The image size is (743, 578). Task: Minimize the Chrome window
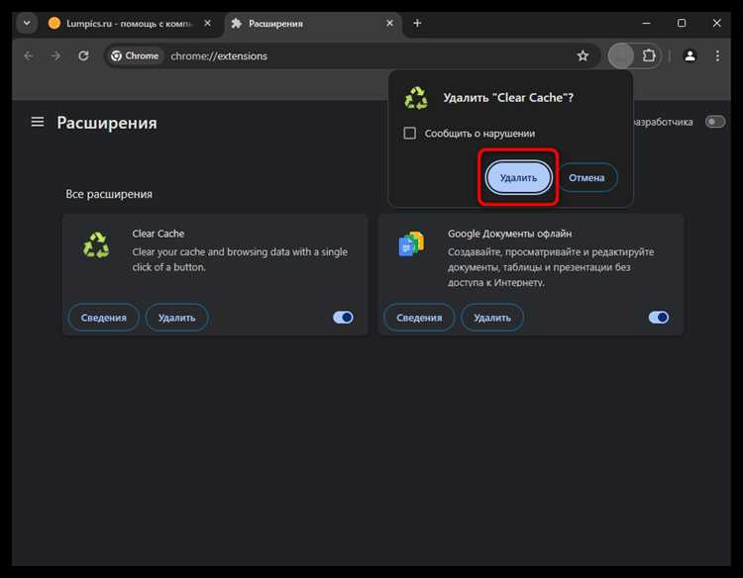point(646,23)
